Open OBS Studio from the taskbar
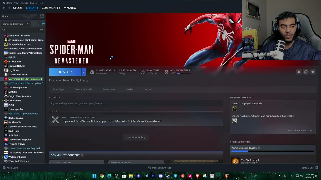The width and height of the screenshot is (321, 180). tap(116, 176)
